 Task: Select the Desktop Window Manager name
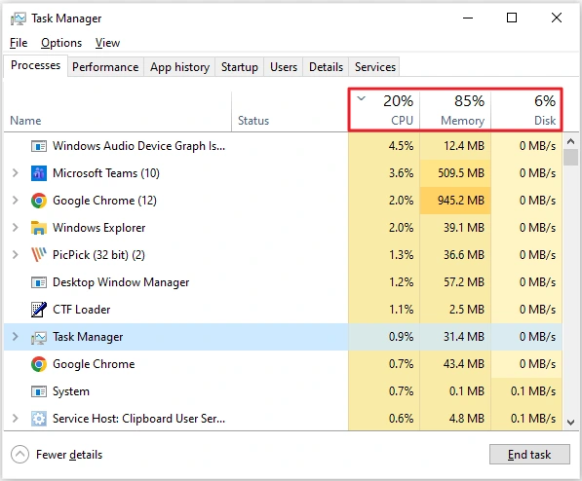121,282
